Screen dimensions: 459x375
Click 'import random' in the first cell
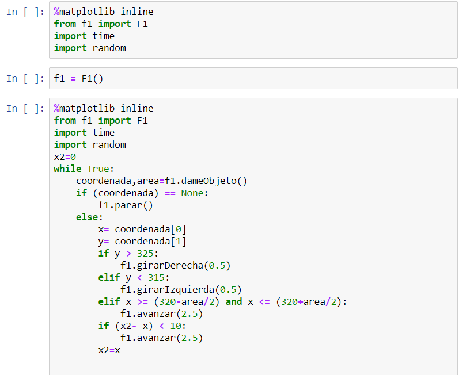90,48
